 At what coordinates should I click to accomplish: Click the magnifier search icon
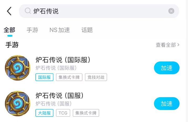coord(28,11)
